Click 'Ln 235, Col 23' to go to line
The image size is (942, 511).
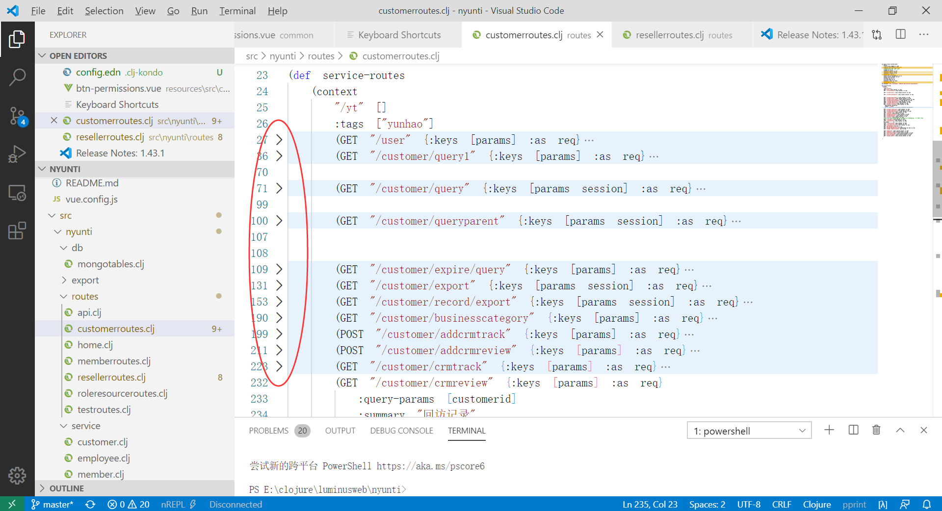pos(650,504)
